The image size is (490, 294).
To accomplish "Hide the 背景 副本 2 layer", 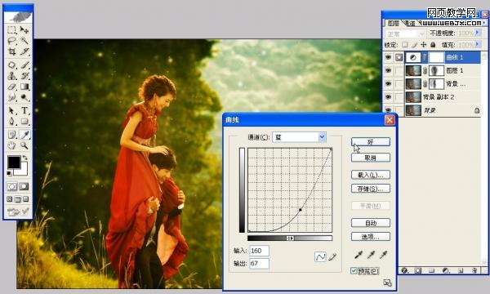I will (x=389, y=97).
